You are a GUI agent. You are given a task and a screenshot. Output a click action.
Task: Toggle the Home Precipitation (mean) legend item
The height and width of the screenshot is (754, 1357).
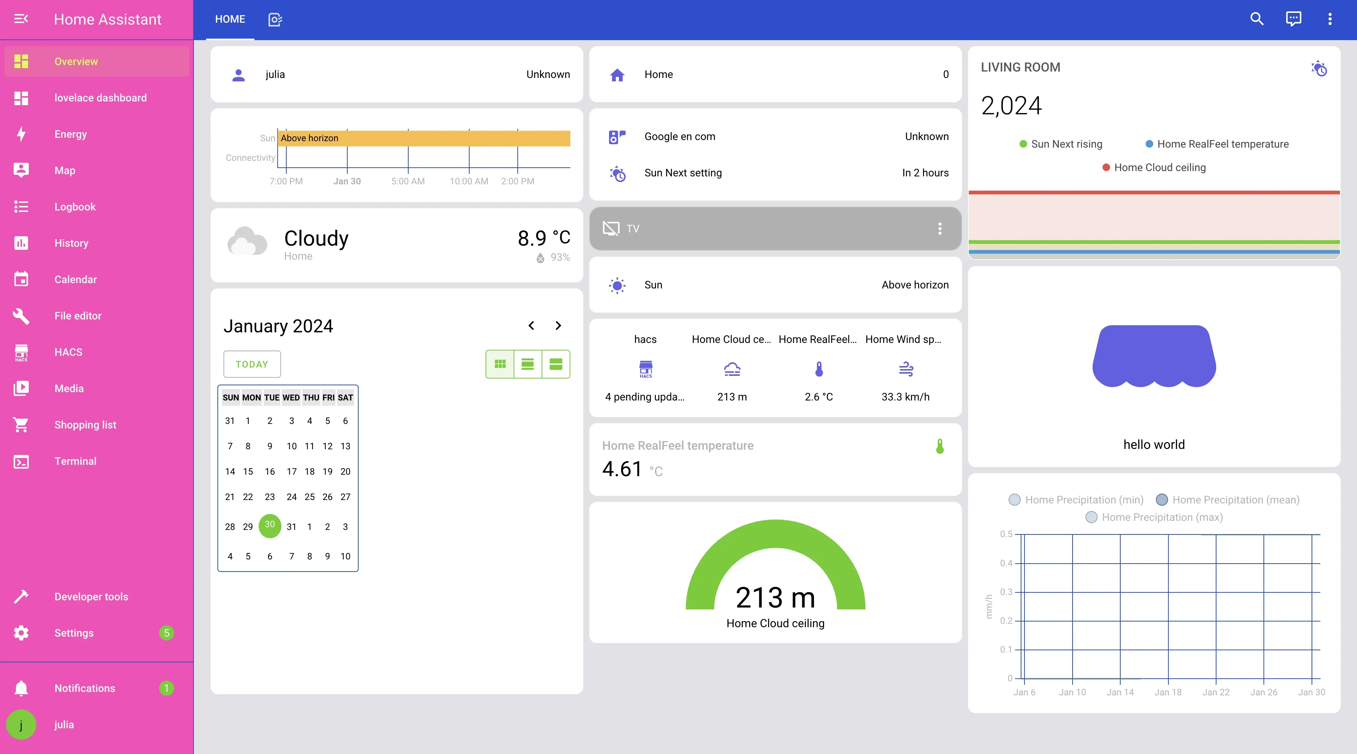pyautogui.click(x=1227, y=500)
